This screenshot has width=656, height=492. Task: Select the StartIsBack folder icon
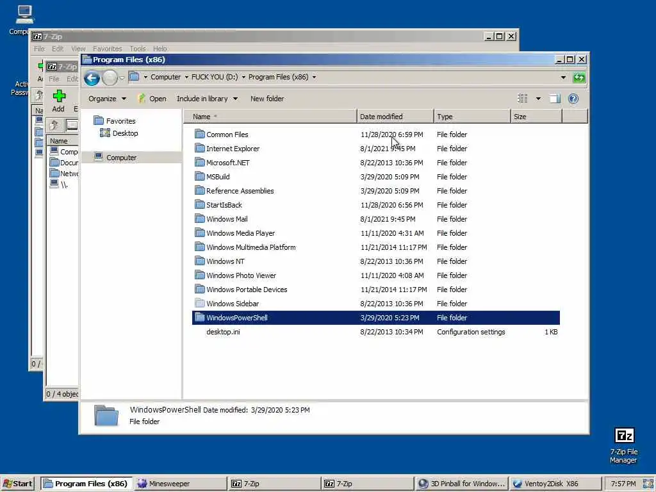(200, 204)
